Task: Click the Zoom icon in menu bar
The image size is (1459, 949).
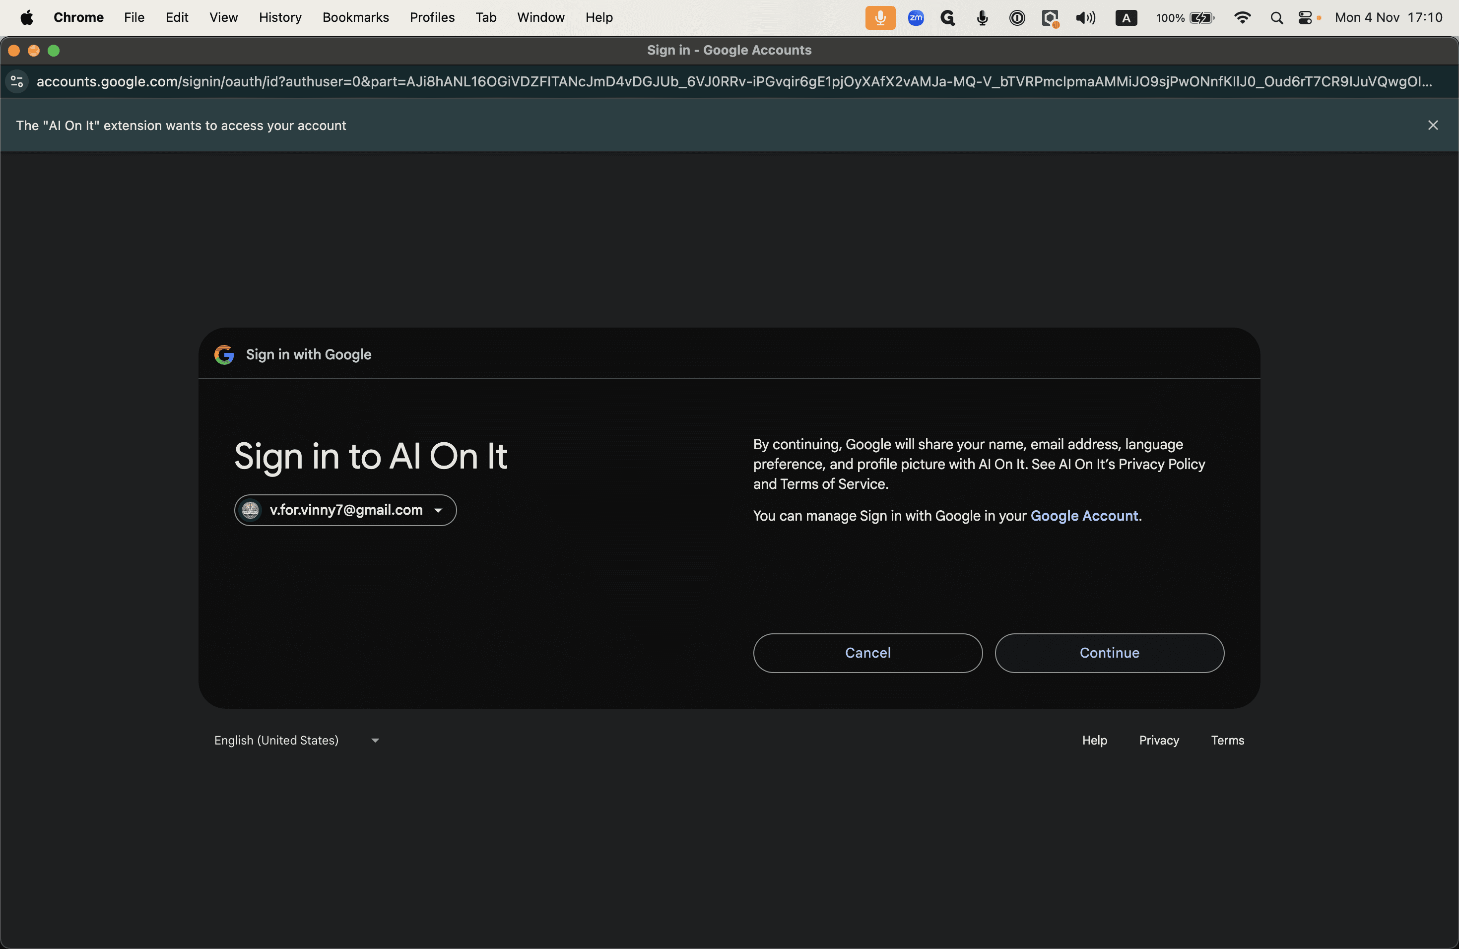Action: [916, 18]
